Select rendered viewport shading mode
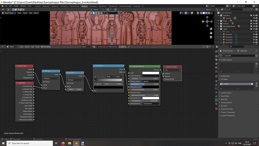Viewport: 259px width, 146px height. (209, 13)
